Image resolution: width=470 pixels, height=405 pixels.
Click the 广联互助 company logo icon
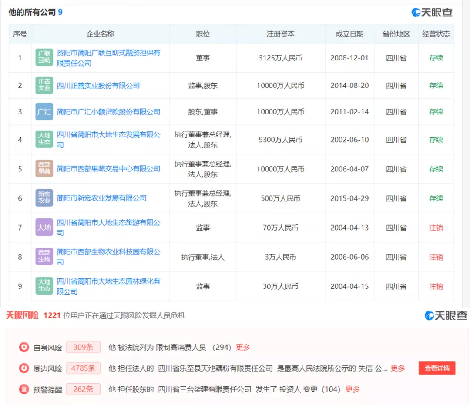click(44, 58)
